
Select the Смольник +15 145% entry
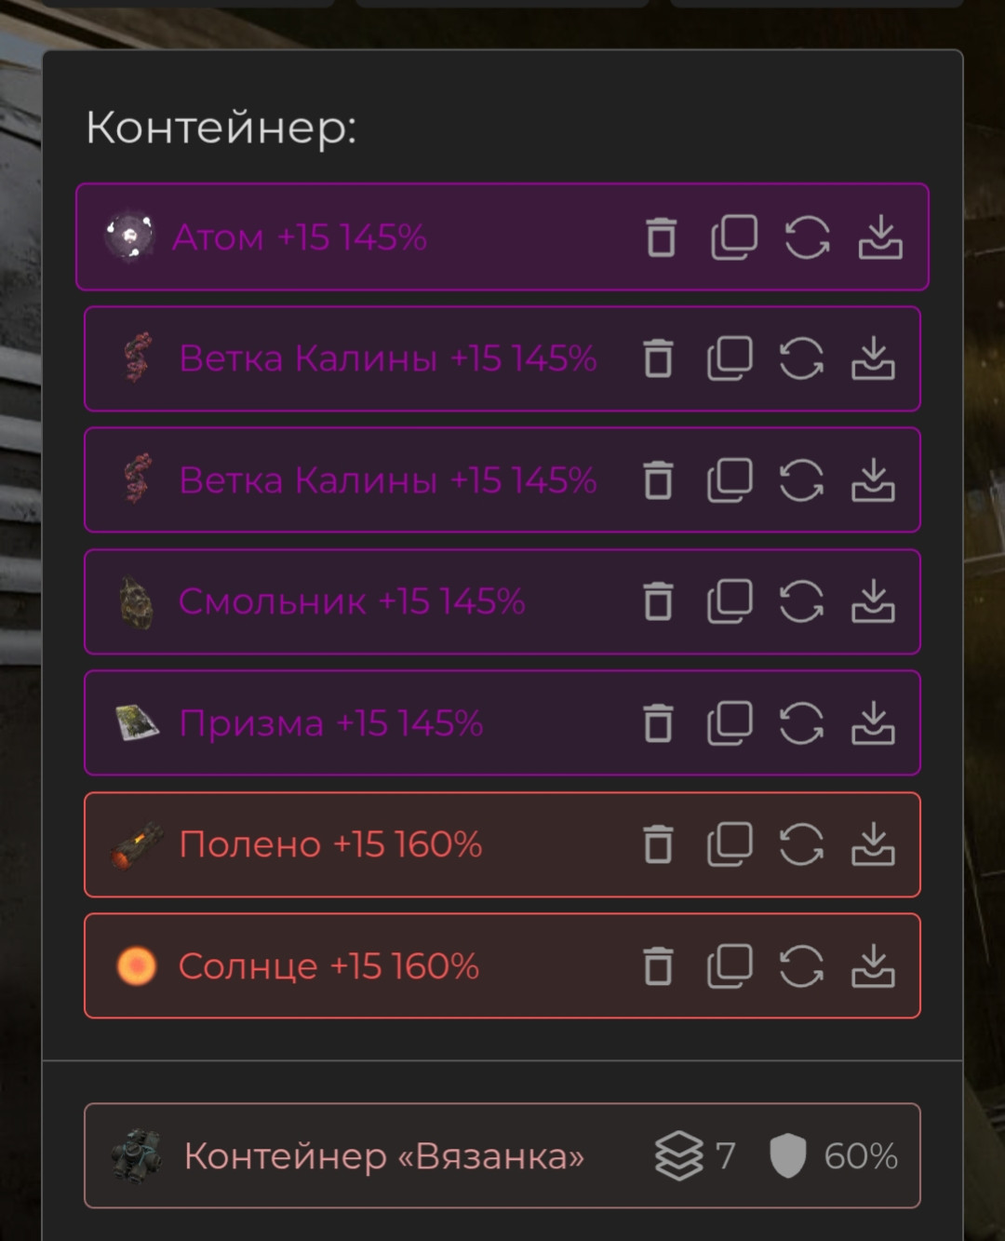click(354, 602)
